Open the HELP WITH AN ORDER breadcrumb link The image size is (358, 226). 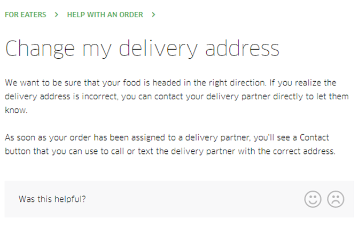(105, 14)
